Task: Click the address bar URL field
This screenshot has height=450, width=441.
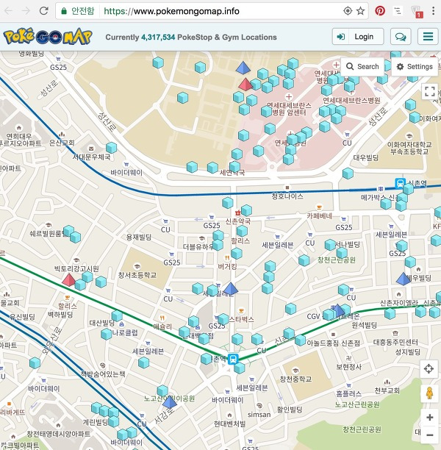Action: (212, 11)
